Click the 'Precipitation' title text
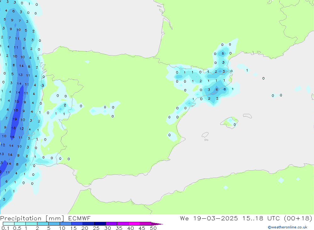 tap(21, 218)
